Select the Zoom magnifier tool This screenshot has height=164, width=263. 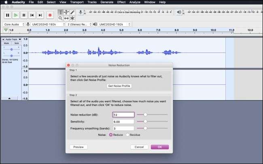pyautogui.click(x=60, y=18)
